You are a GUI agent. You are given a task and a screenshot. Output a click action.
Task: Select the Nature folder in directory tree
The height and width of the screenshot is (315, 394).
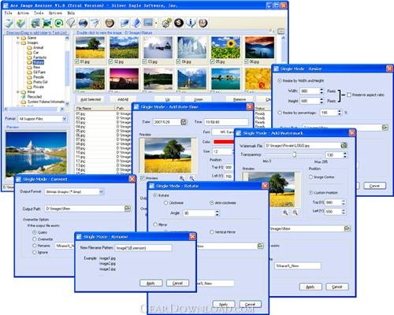39,62
